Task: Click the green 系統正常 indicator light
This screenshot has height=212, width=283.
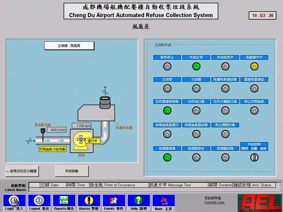Action: coord(196,66)
